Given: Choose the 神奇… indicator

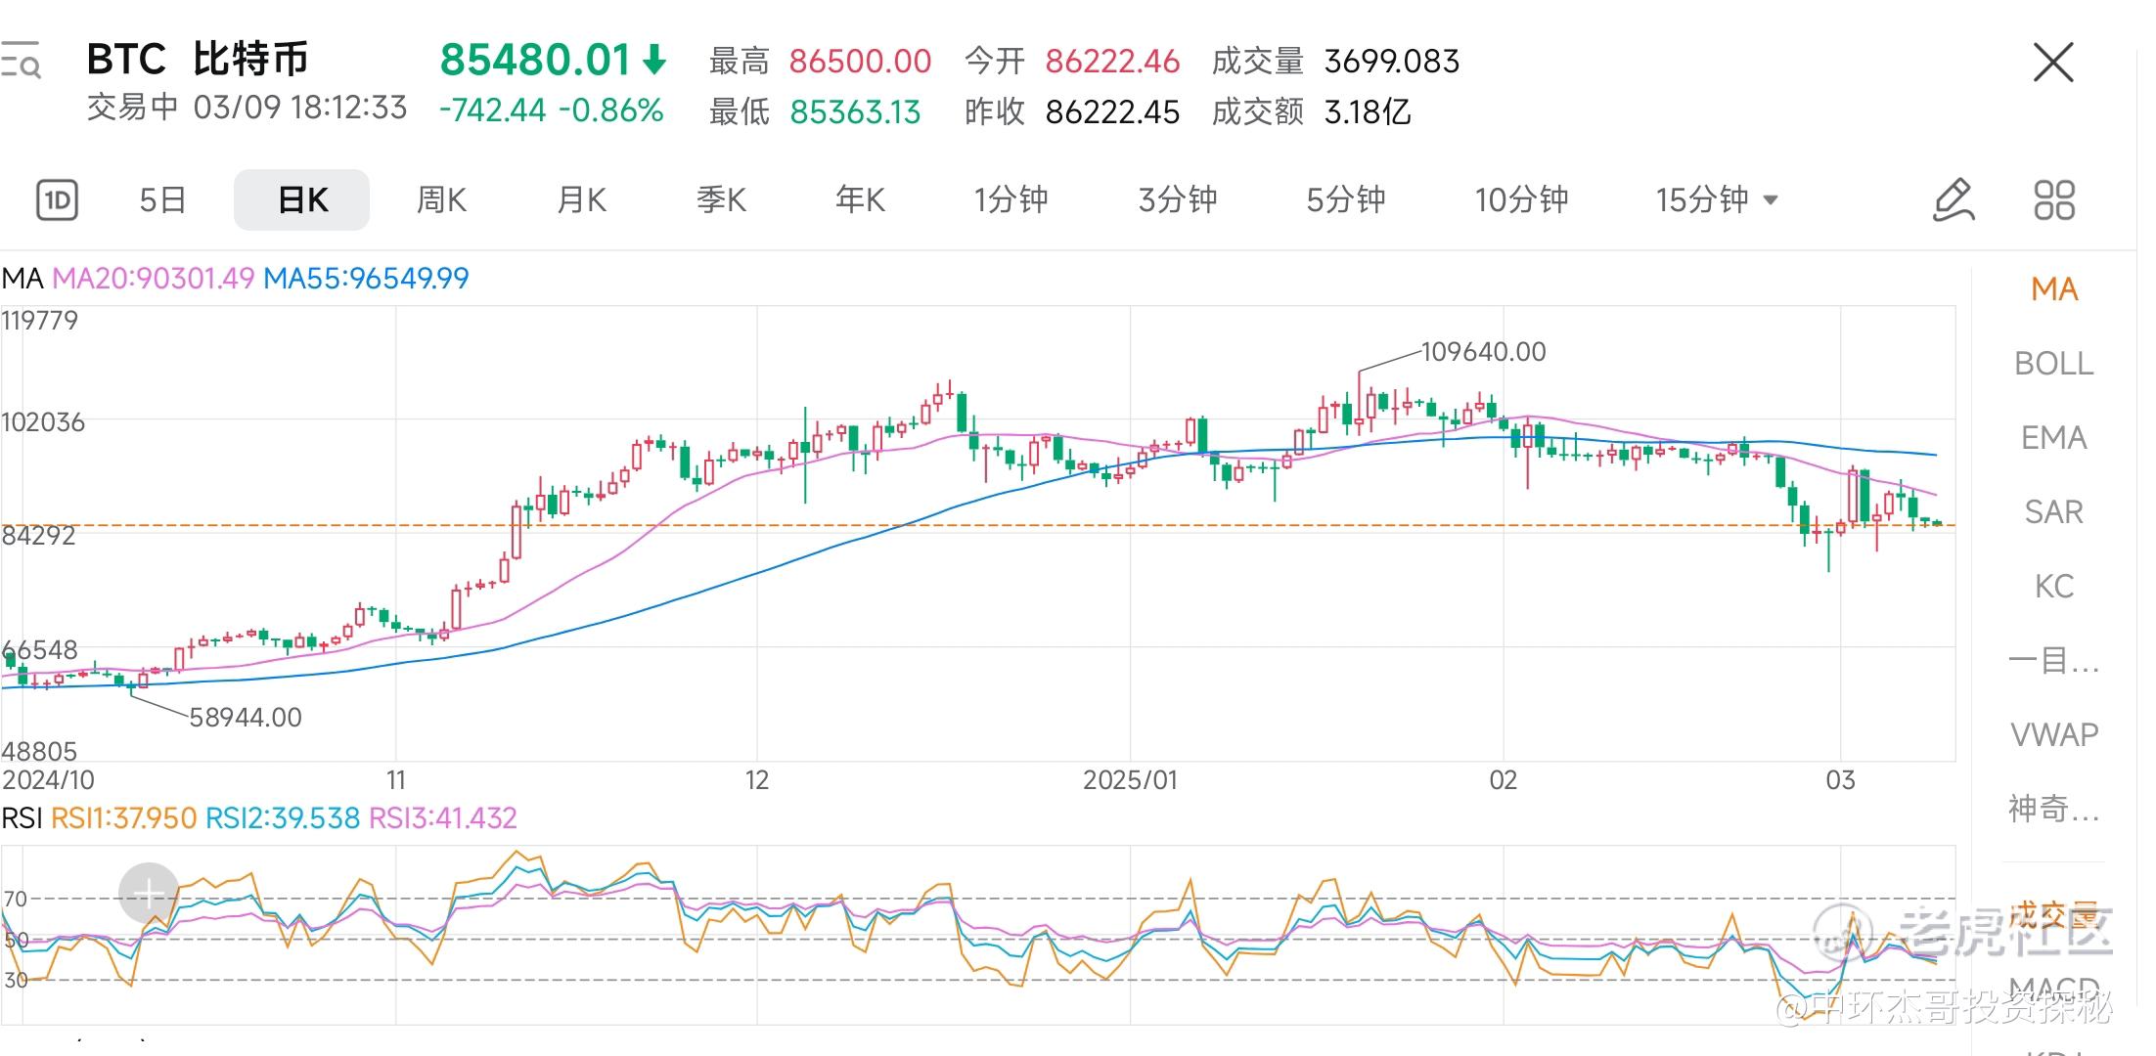Looking at the screenshot, I should point(2054,810).
